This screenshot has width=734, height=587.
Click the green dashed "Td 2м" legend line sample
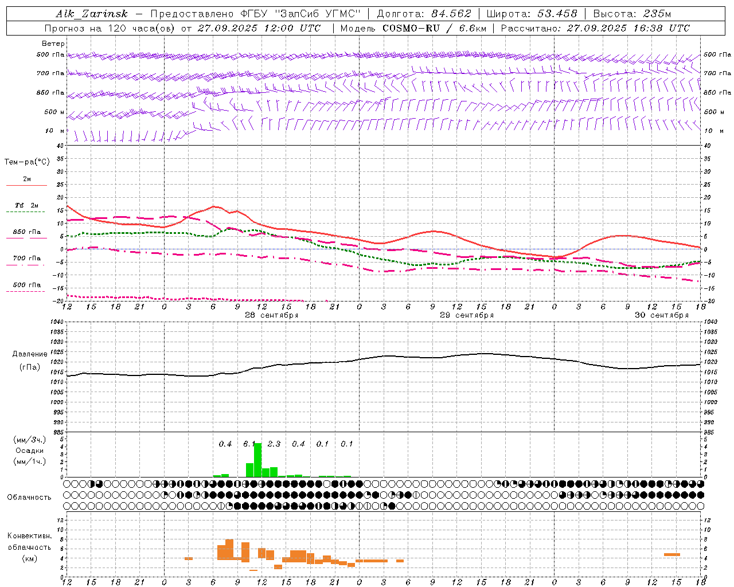coord(25,212)
